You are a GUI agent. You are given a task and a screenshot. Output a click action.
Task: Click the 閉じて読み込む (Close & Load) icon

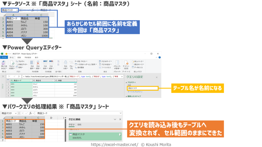click(4, 63)
